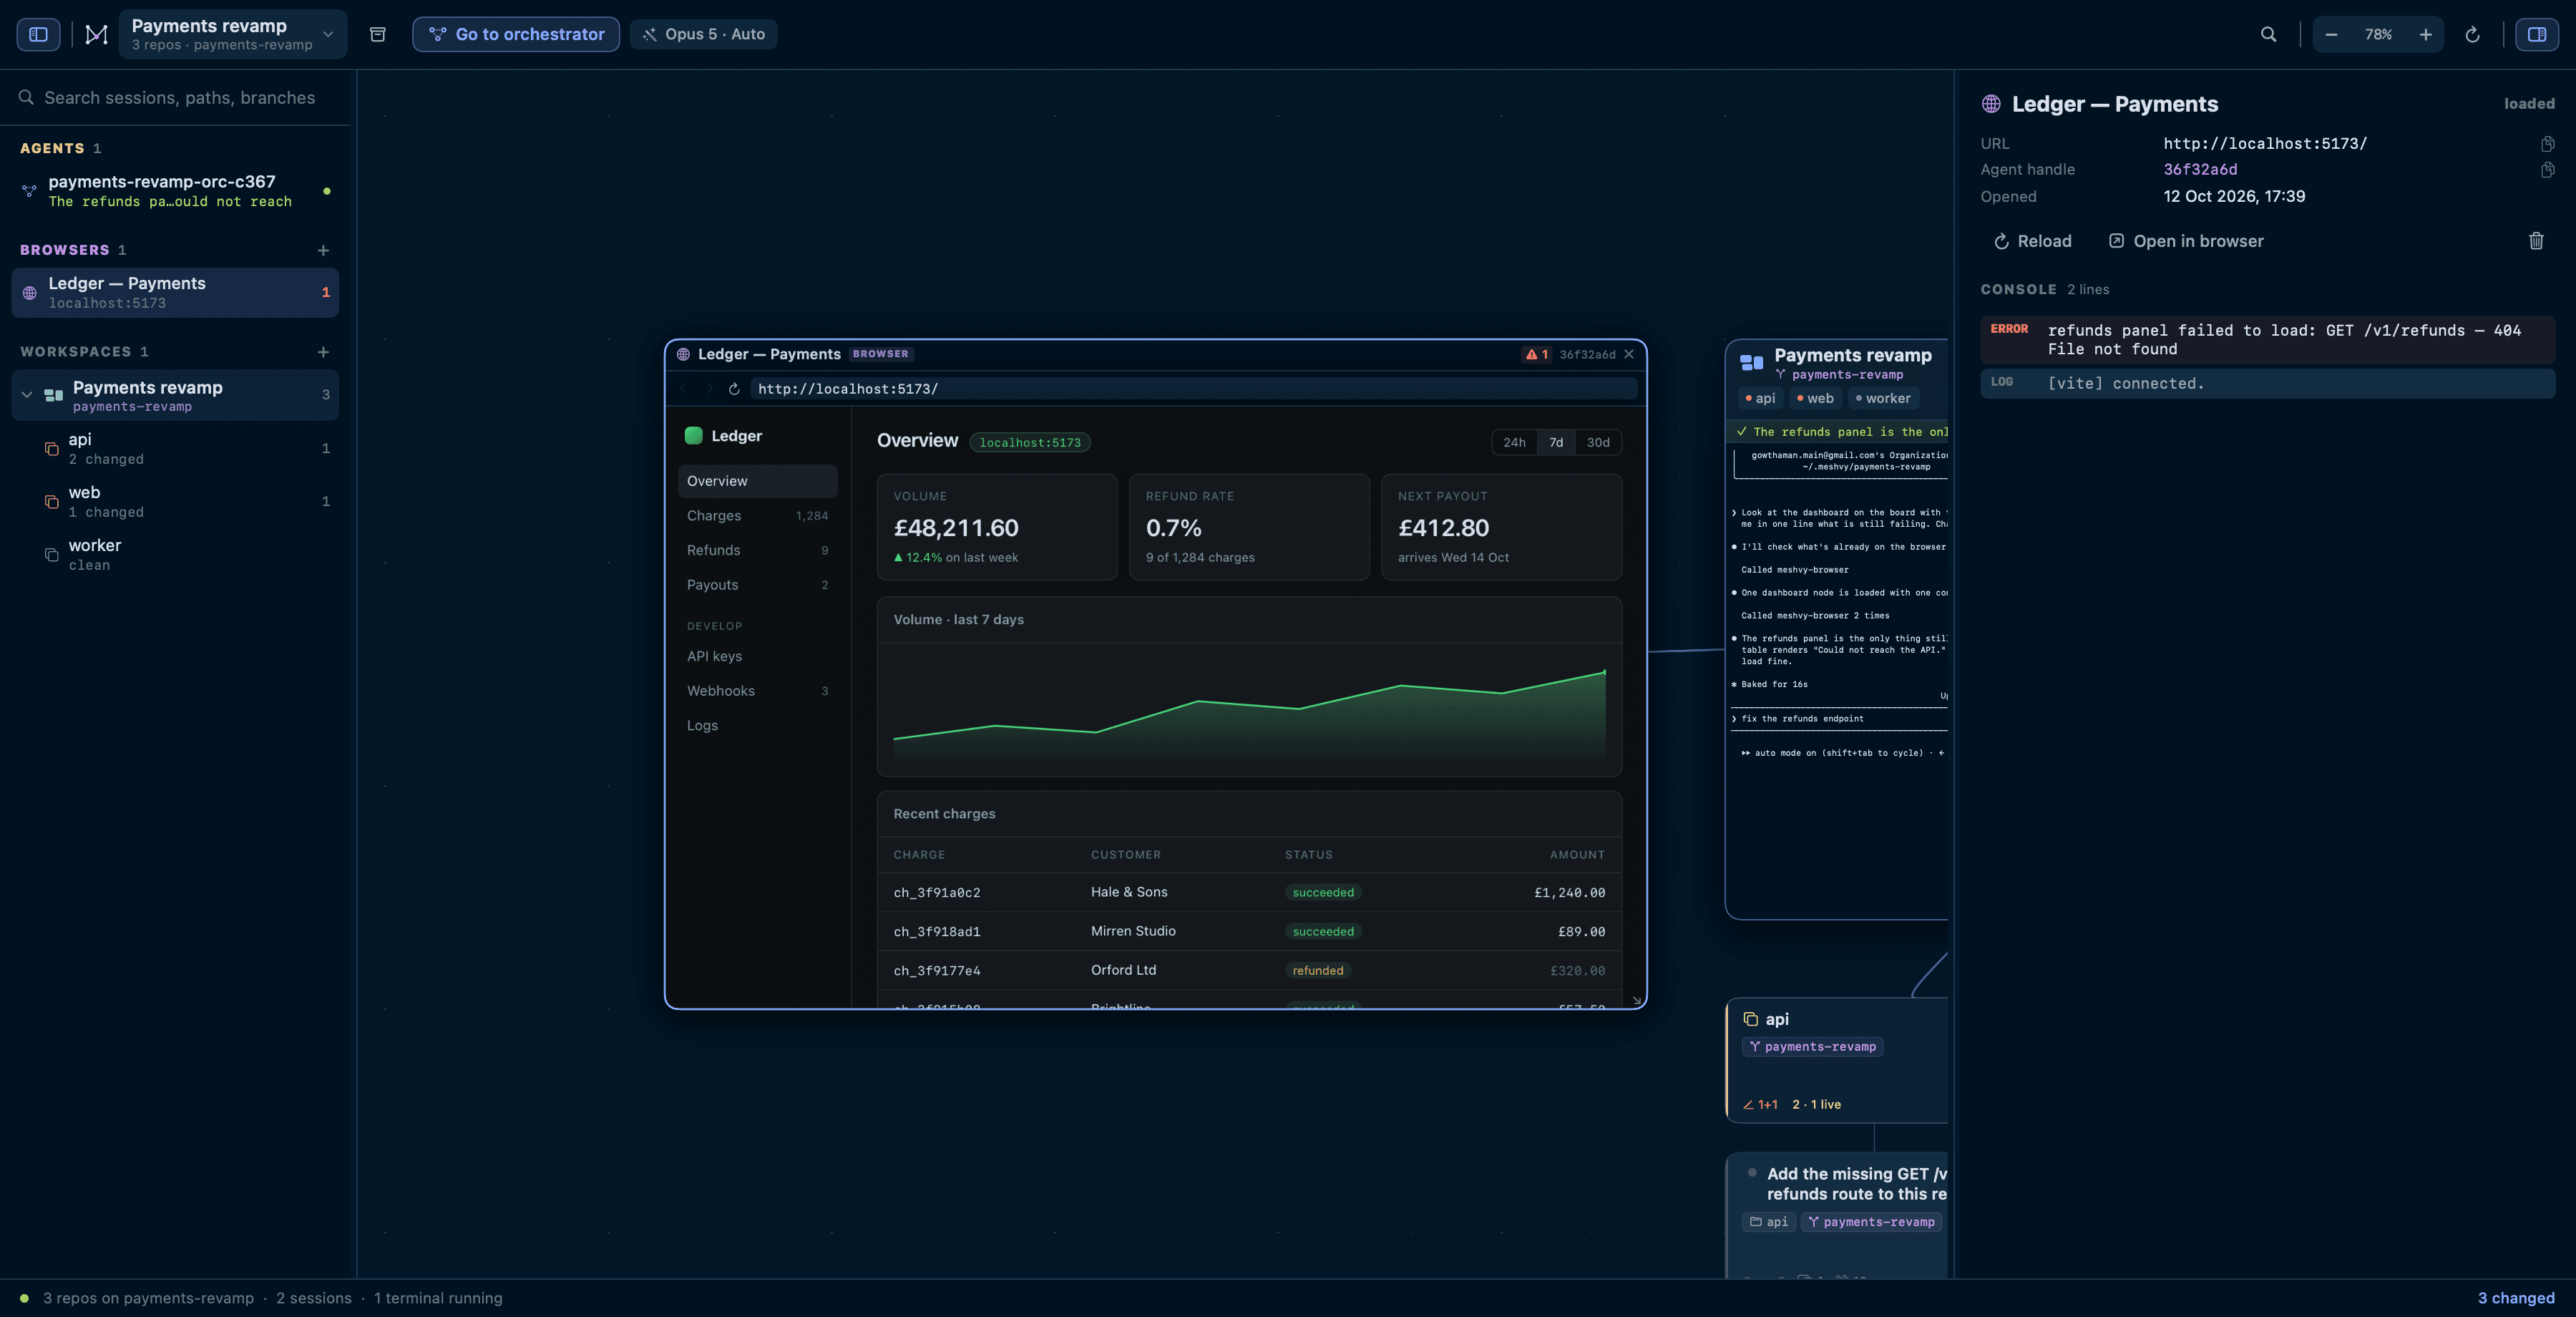The image size is (2576, 1317).
Task: Click the 3 changed status link
Action: 2516,1298
